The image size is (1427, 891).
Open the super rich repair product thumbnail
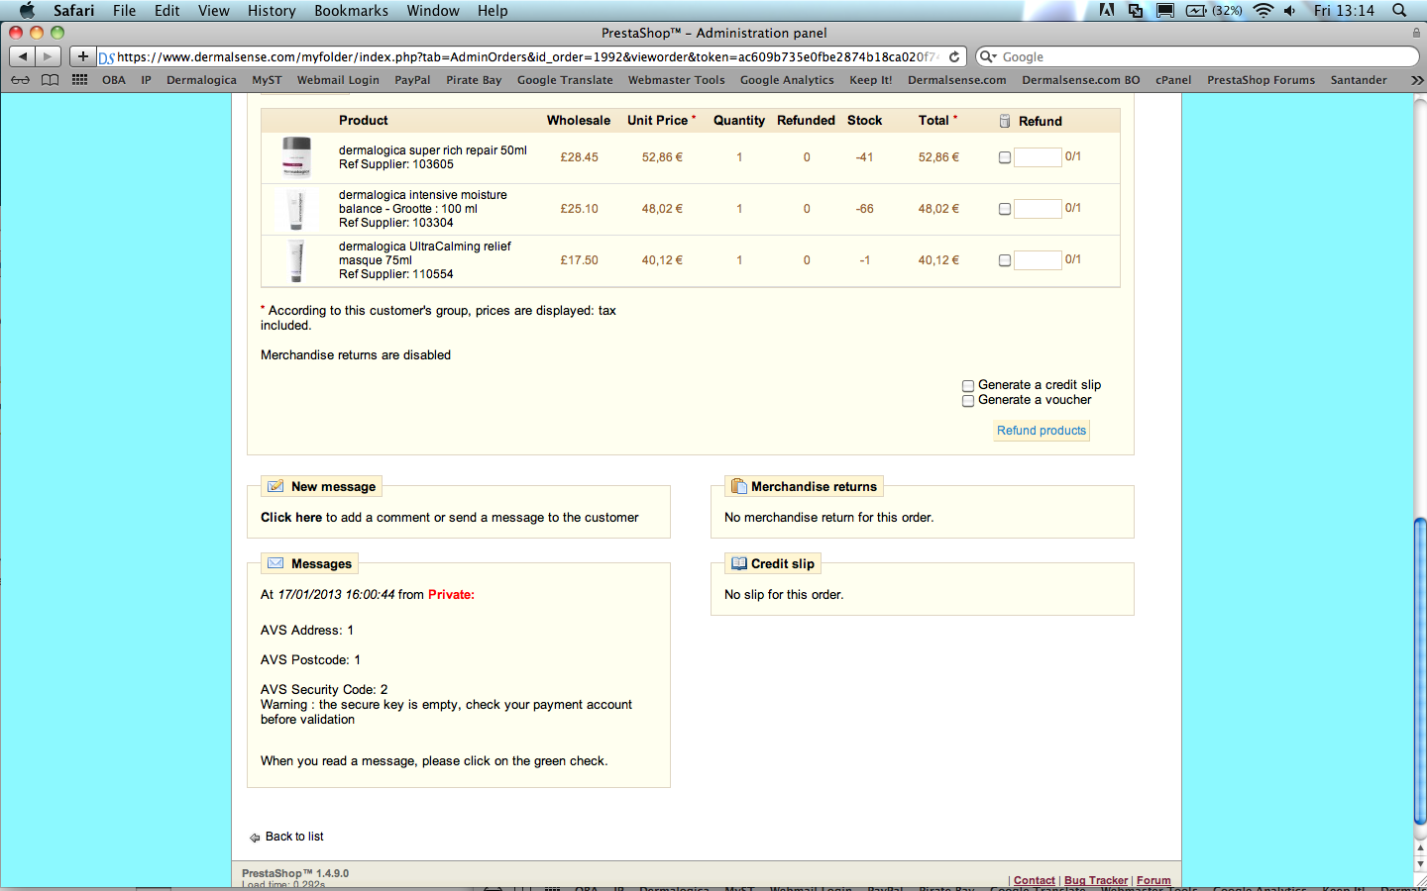296,156
